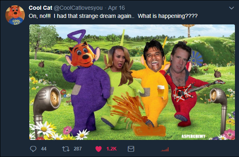Click the 1.2K likes count

click(x=112, y=149)
